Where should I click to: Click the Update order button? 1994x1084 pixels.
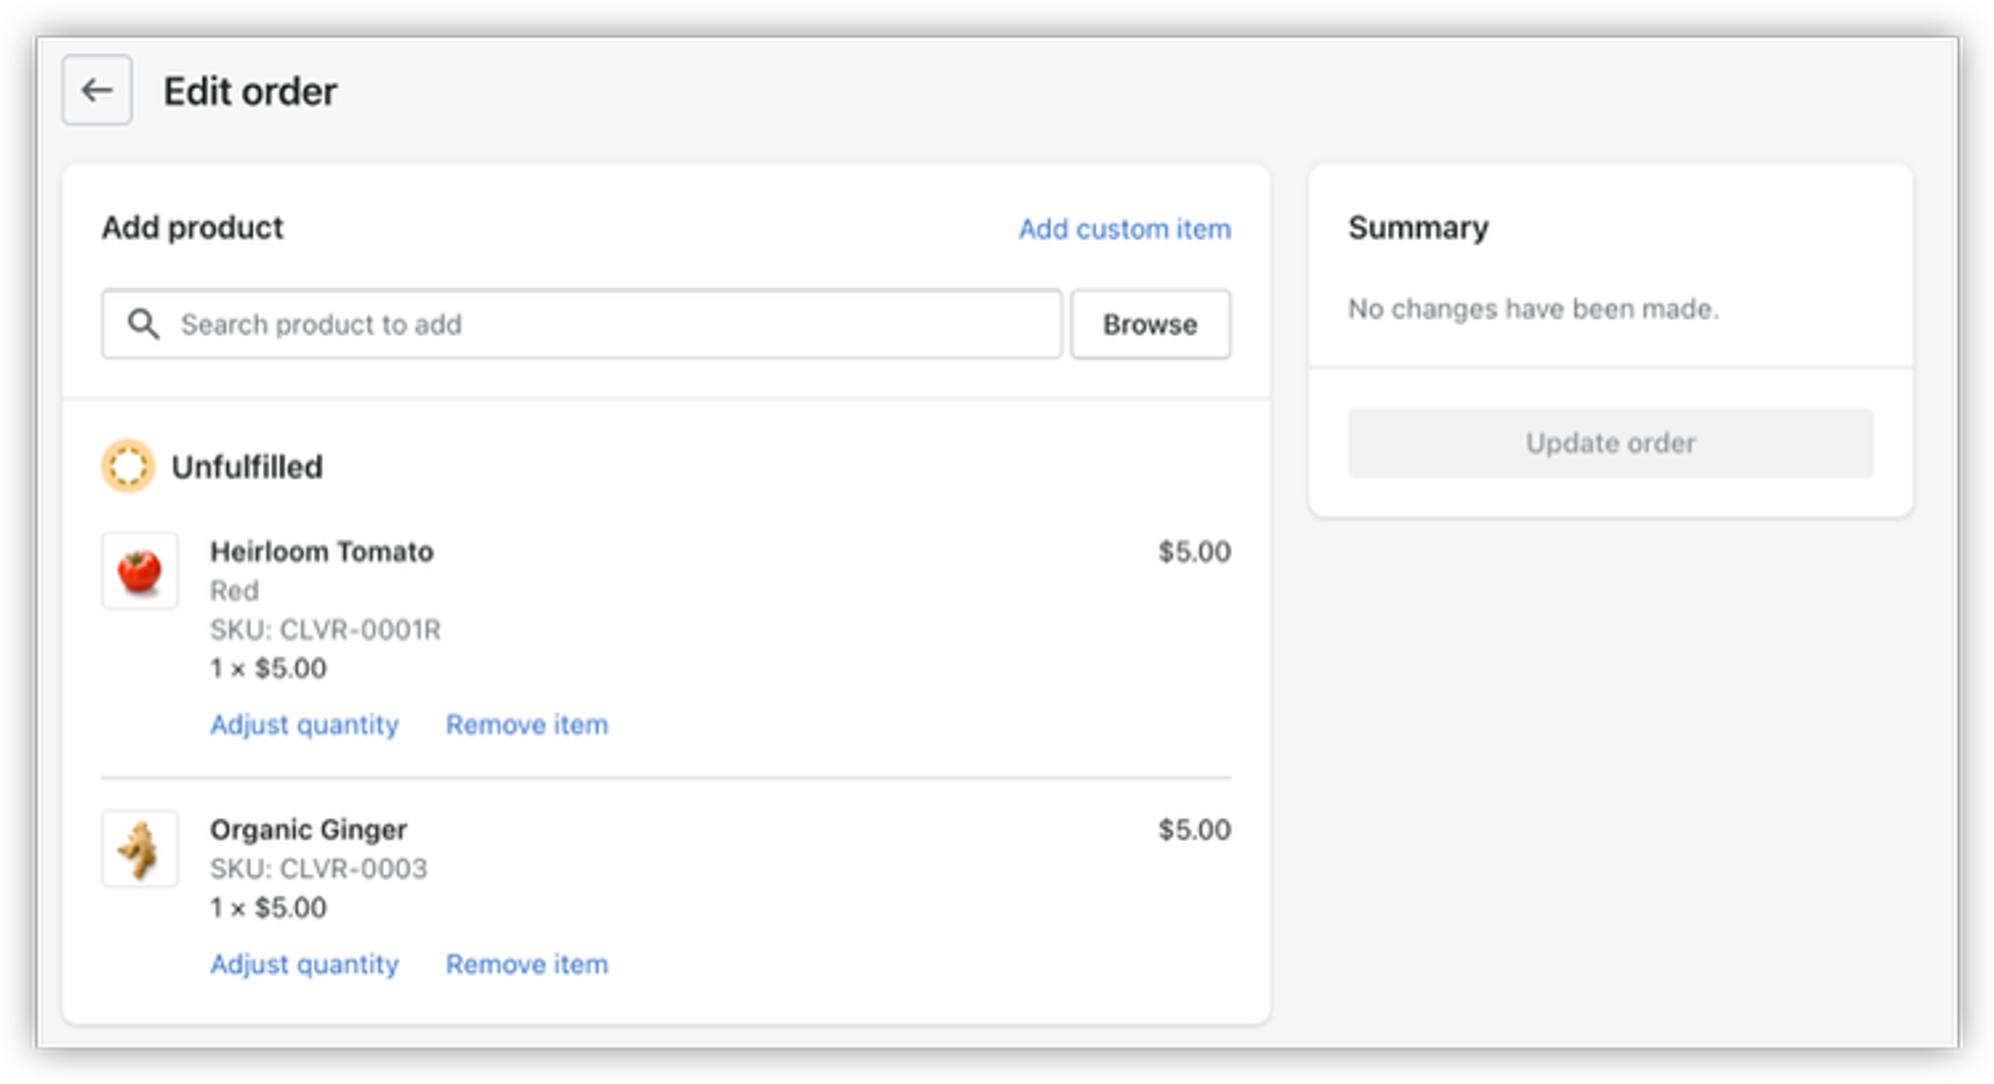point(1610,442)
